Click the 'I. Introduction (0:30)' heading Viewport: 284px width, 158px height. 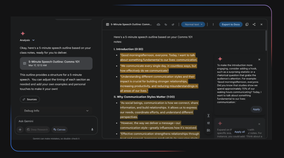pyautogui.click(x=128, y=49)
